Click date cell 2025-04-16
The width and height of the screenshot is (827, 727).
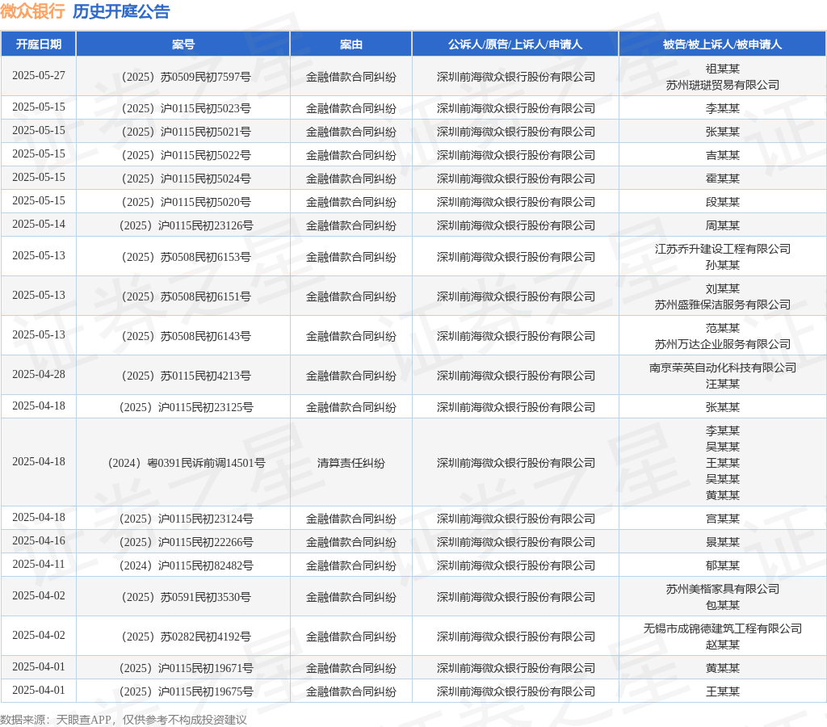(39, 540)
